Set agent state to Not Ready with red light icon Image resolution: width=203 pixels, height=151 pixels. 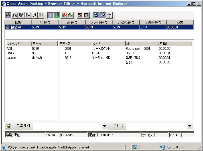pyautogui.click(x=64, y=15)
